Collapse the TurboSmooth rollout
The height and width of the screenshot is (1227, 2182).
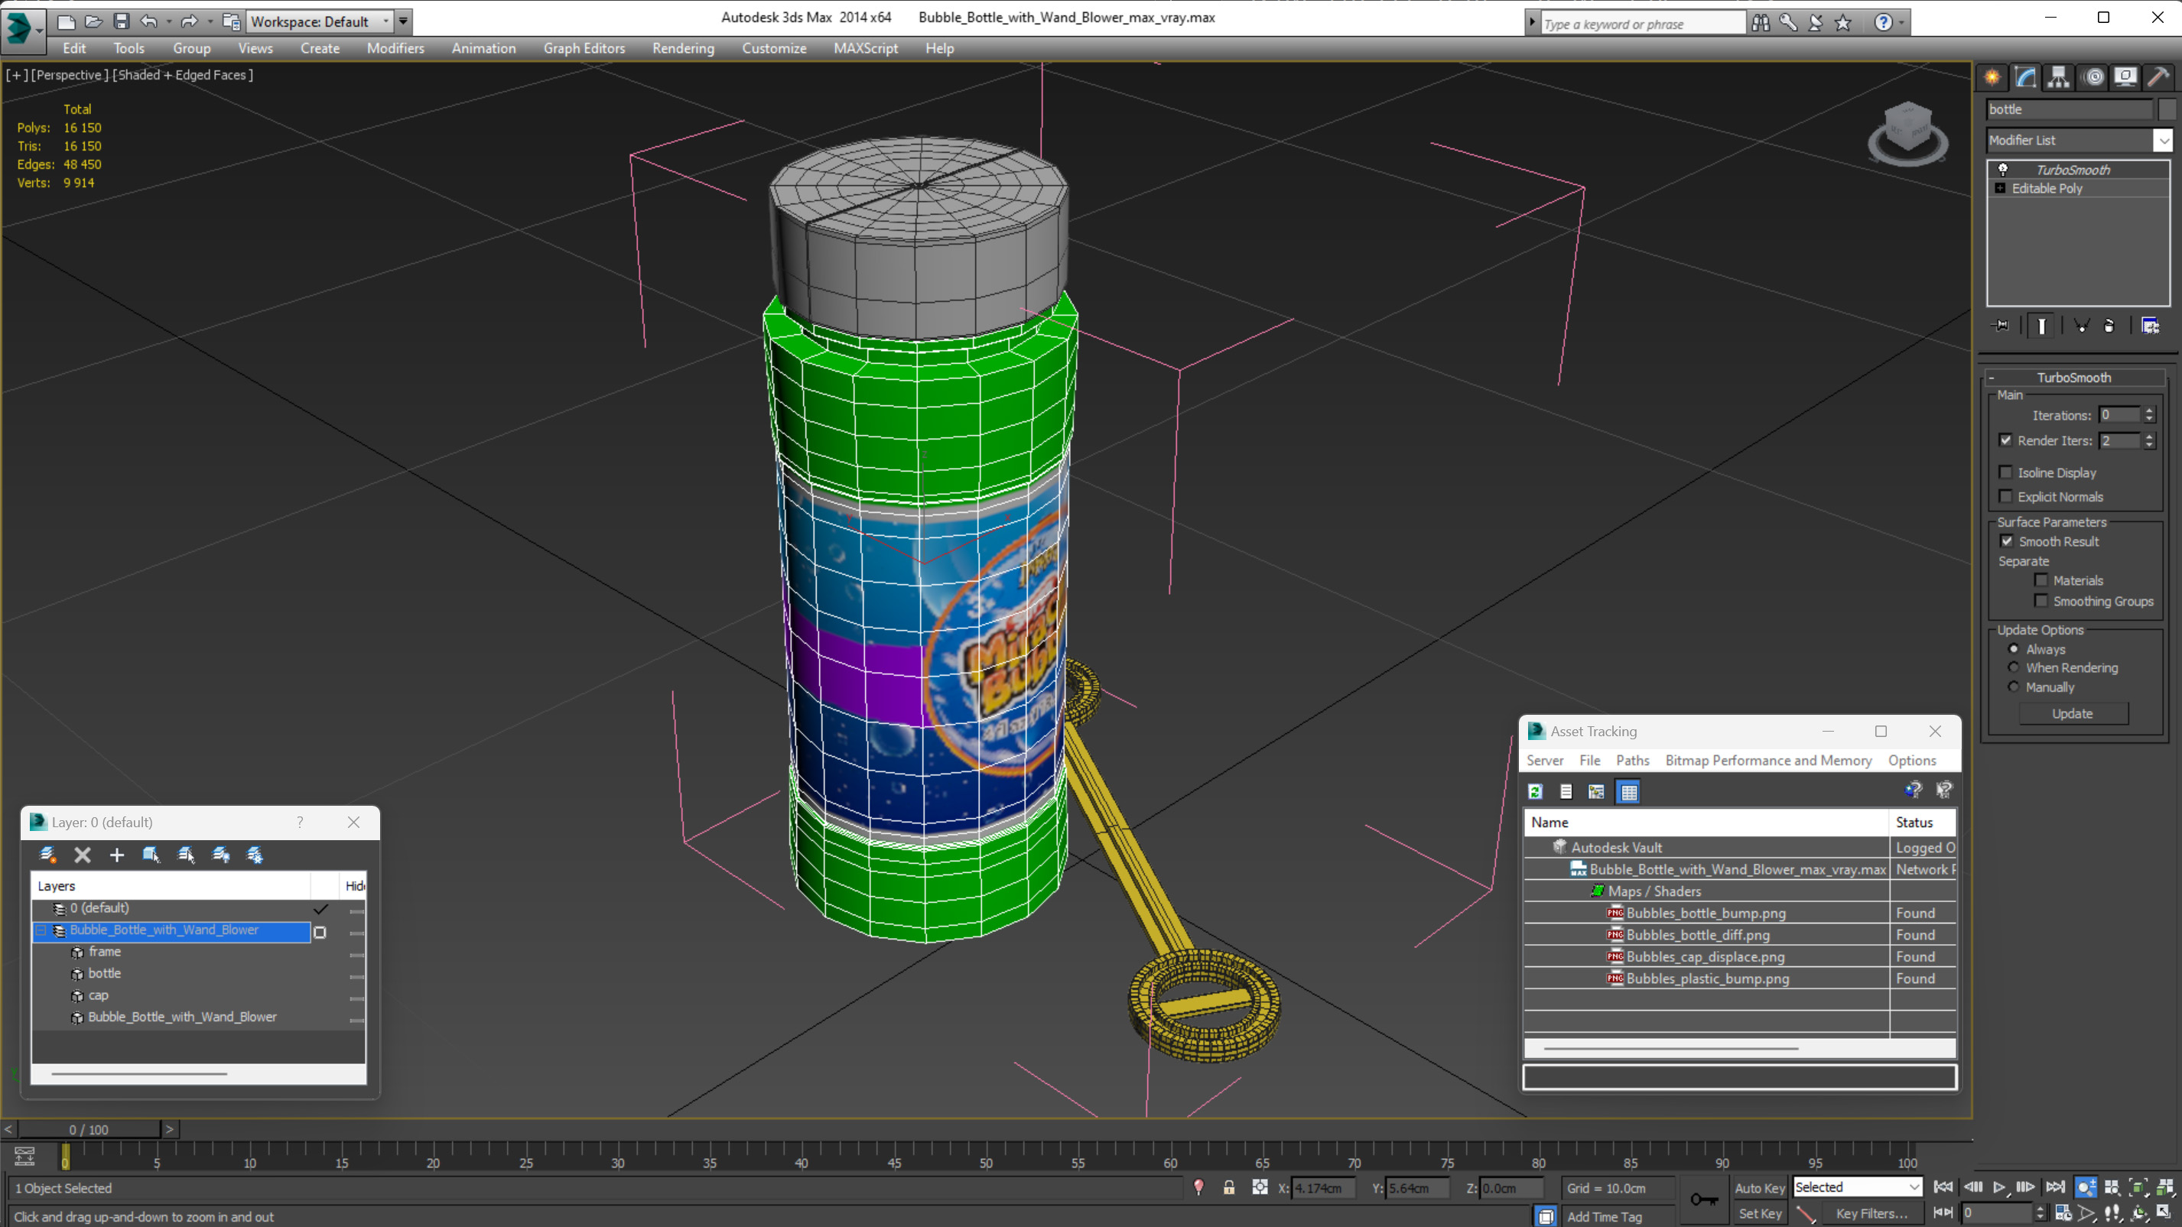[x=1992, y=378]
